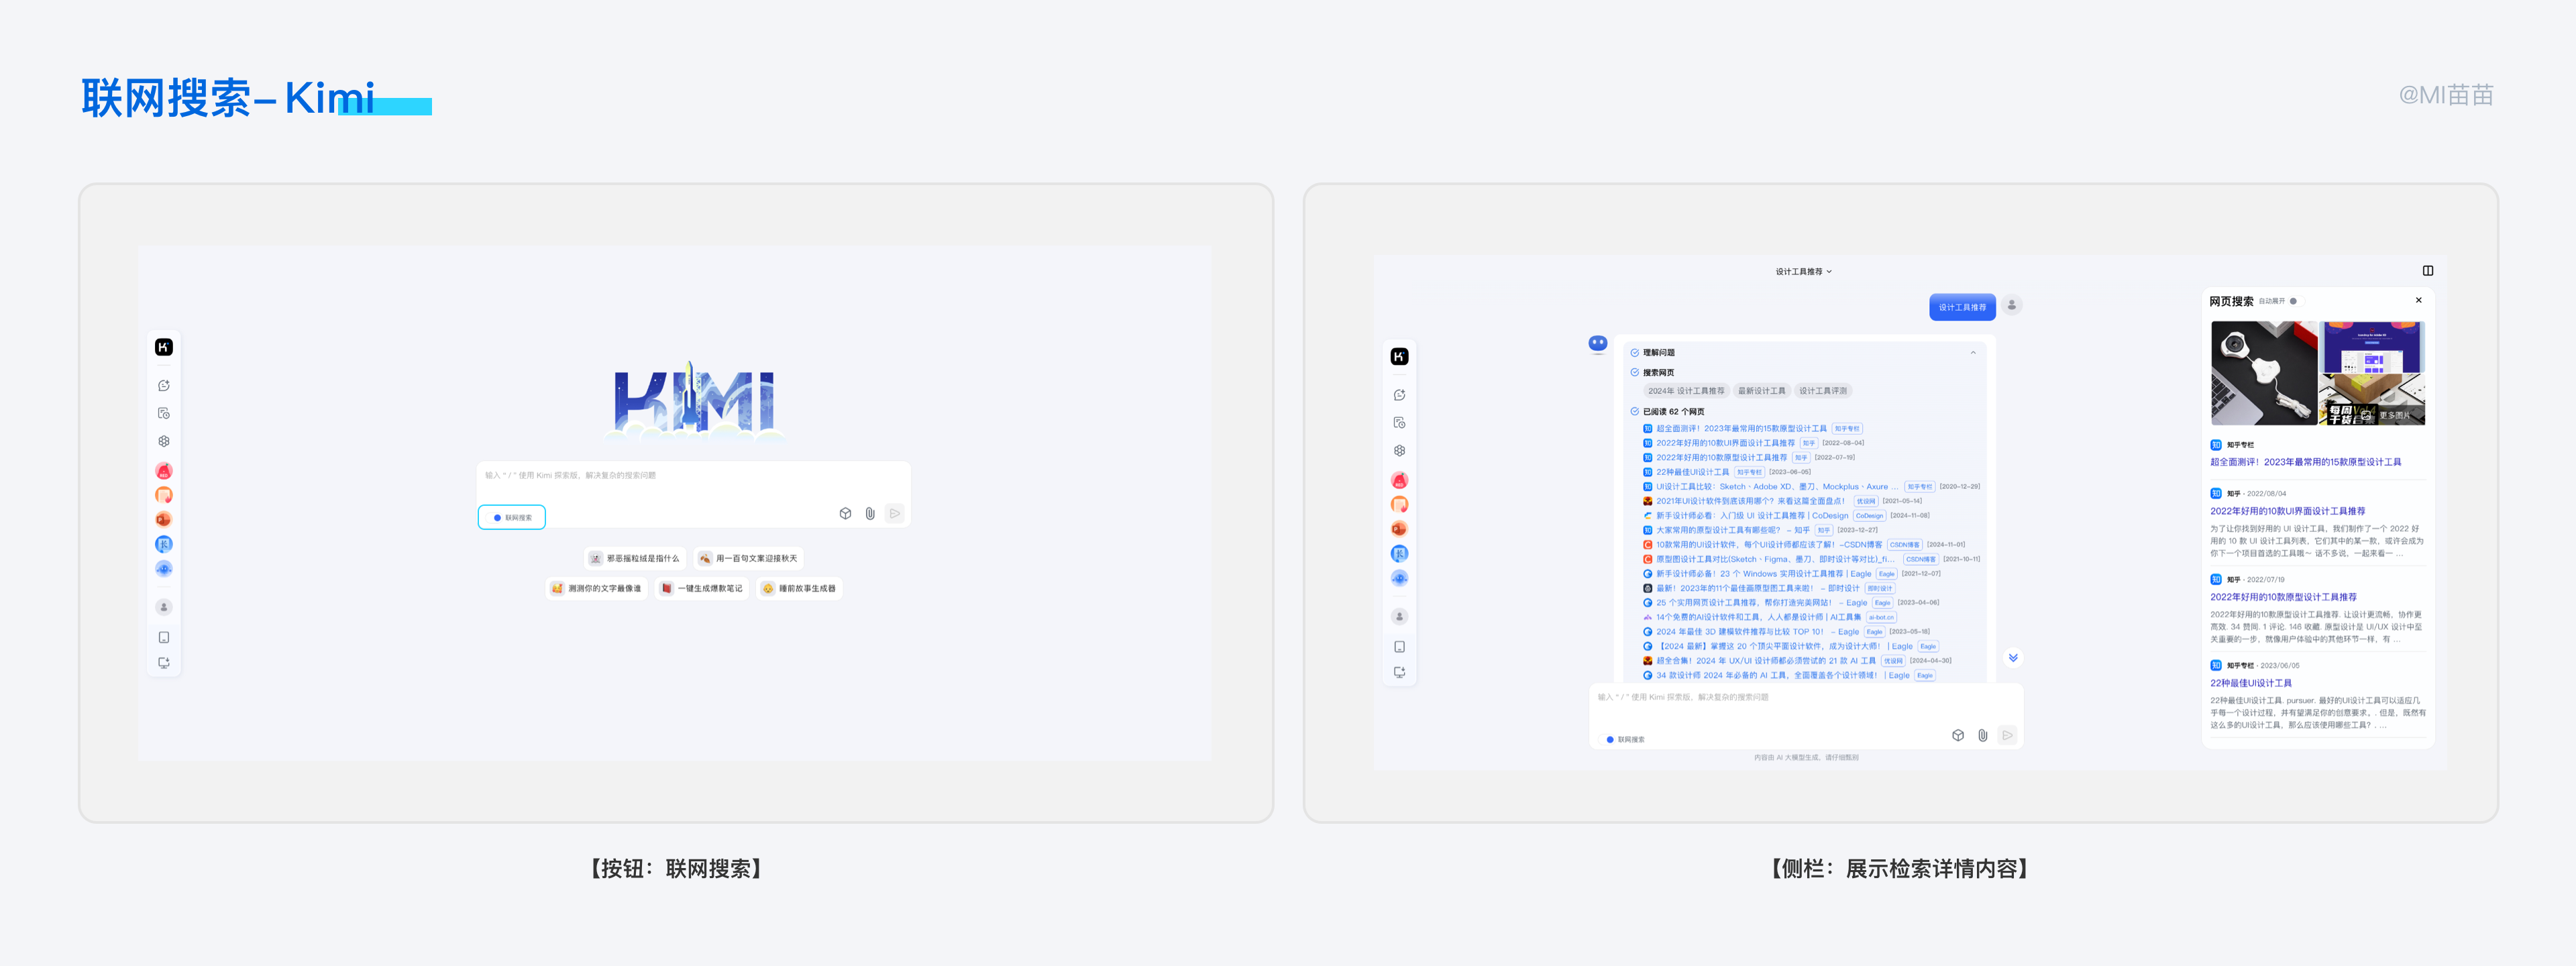2576x966 pixels.
Task: Click the 设计工具评测 search keyword chip
Action: pos(1823,391)
